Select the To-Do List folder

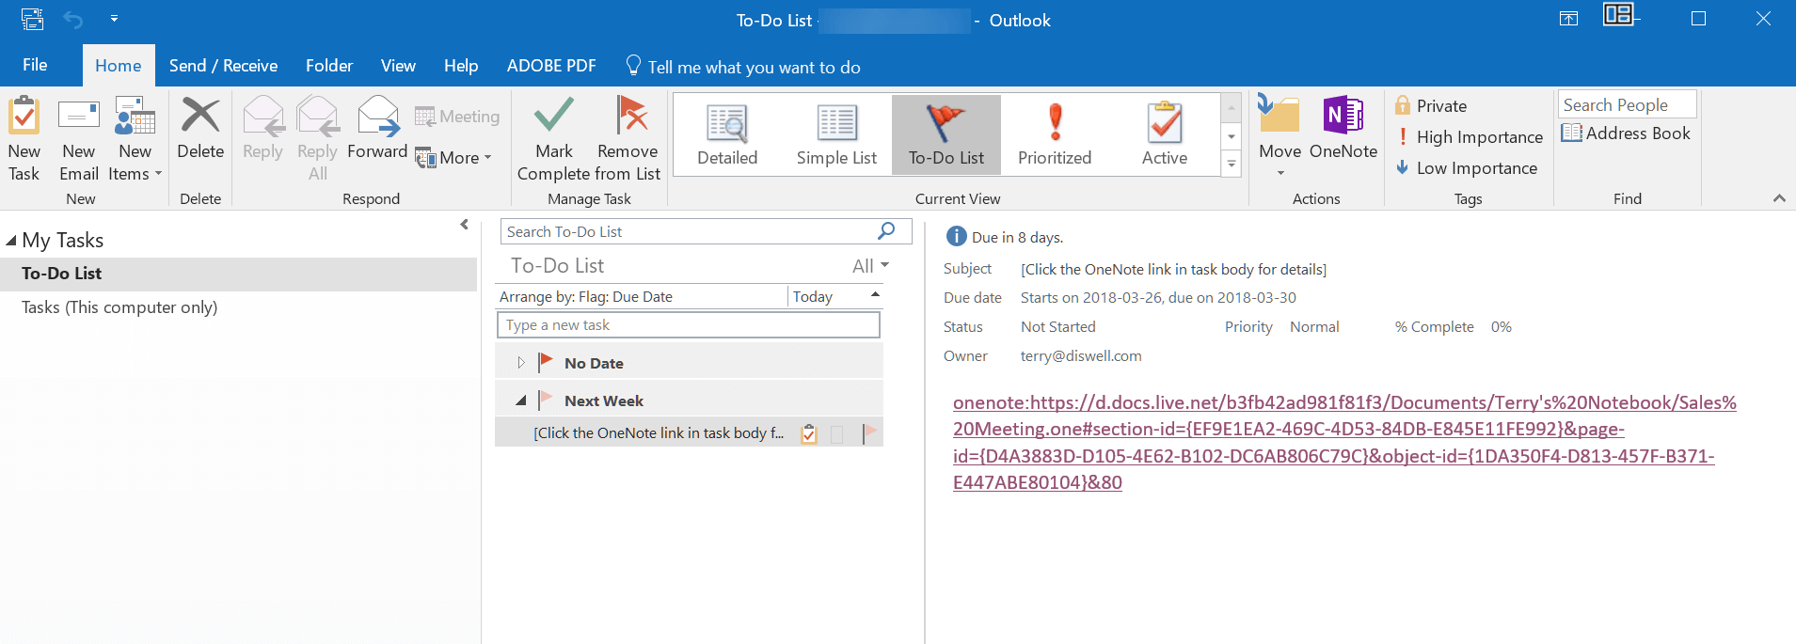tap(239, 274)
